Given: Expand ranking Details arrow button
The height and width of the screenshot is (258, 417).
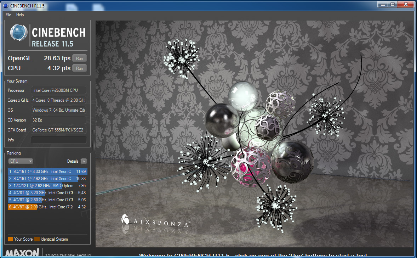Looking at the screenshot, I should [84, 161].
